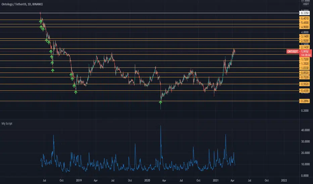Select the 0.2896 orange price tag
Screen dimensions: 313x184
304,101
